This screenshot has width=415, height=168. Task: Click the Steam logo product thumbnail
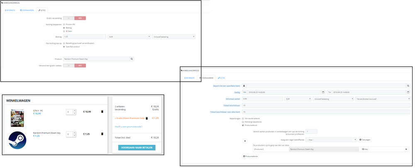click(x=17, y=140)
